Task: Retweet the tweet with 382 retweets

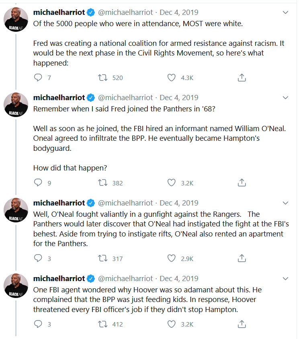Action: click(103, 183)
